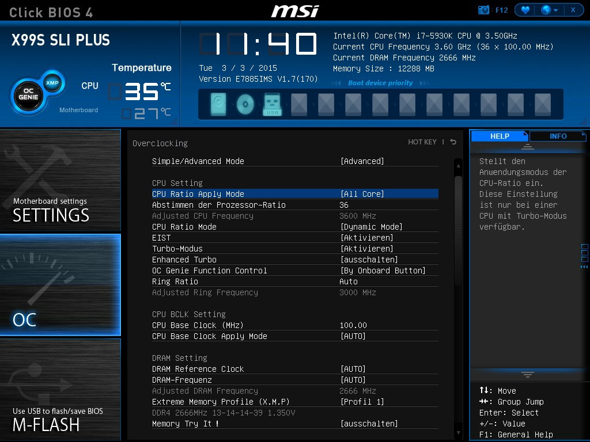The height and width of the screenshot is (442, 590).
Task: Click the back arrow next to HOT KEY
Action: coord(453,142)
